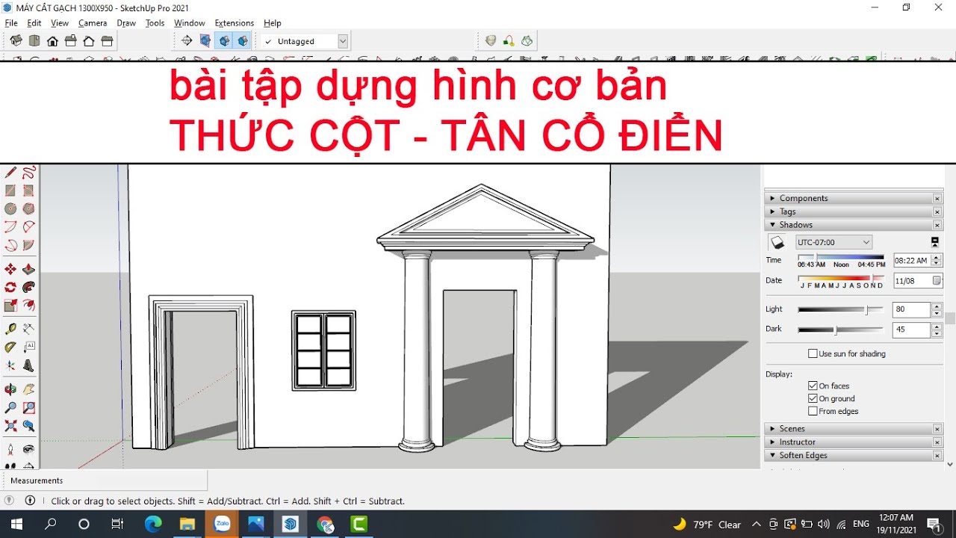
Task: Open Microsoft Edge from the taskbar
Action: [x=153, y=524]
